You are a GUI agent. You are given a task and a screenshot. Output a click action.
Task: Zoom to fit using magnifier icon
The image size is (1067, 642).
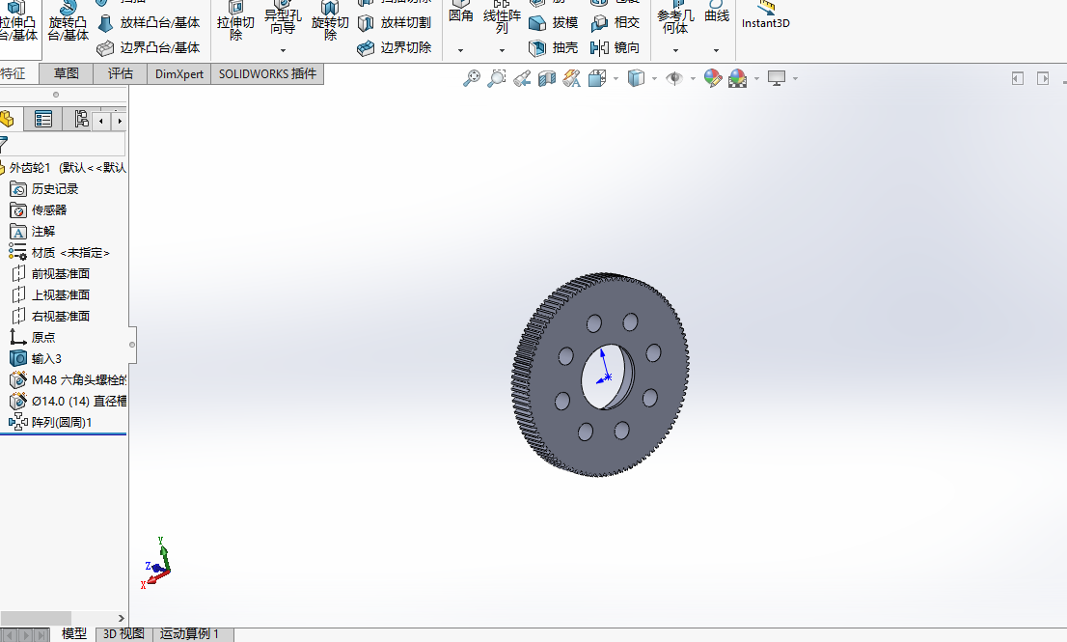pyautogui.click(x=472, y=78)
